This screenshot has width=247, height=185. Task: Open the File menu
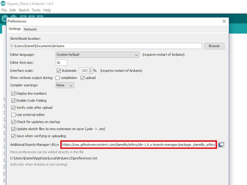tap(4, 10)
